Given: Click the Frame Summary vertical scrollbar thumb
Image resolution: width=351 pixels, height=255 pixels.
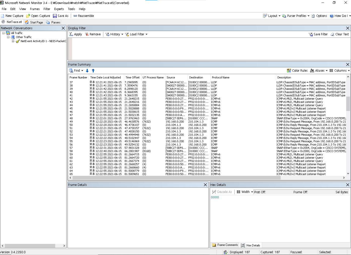Looking at the screenshot, I should click(x=348, y=104).
